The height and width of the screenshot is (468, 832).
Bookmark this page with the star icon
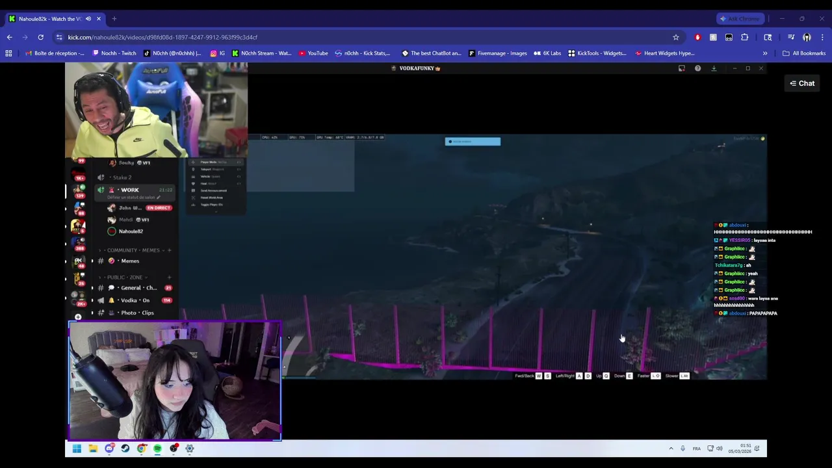pyautogui.click(x=676, y=37)
